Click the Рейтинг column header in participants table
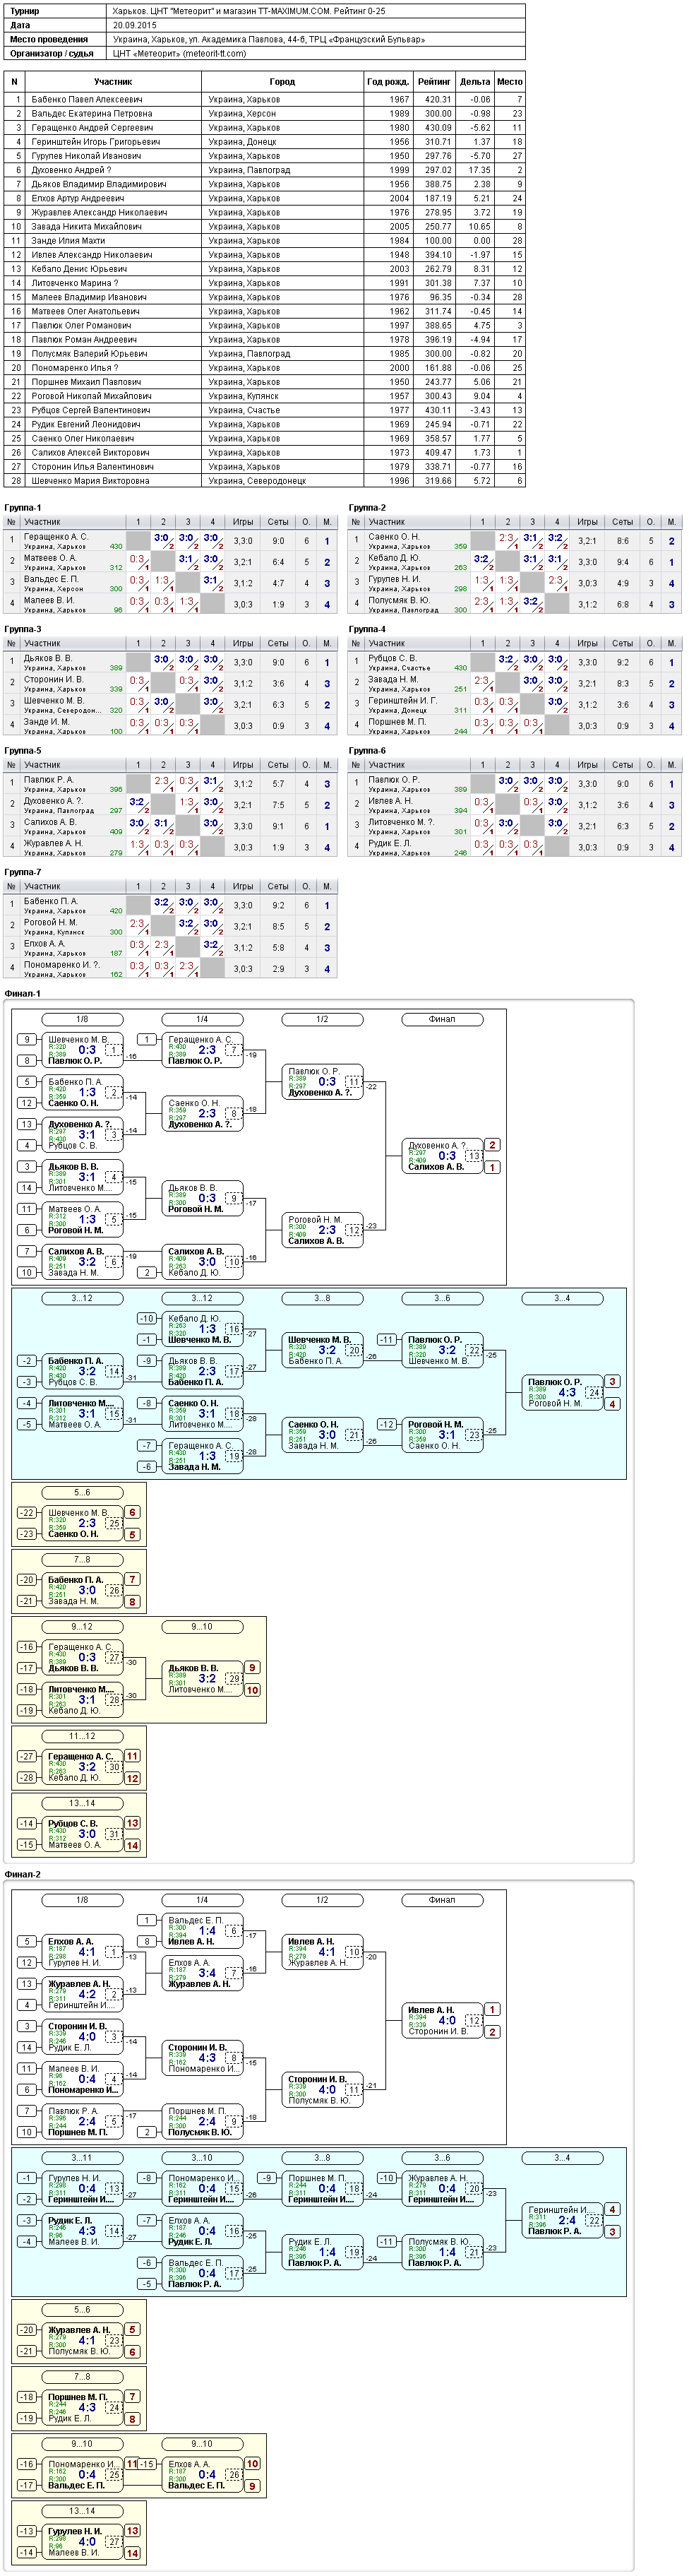 coord(434,82)
